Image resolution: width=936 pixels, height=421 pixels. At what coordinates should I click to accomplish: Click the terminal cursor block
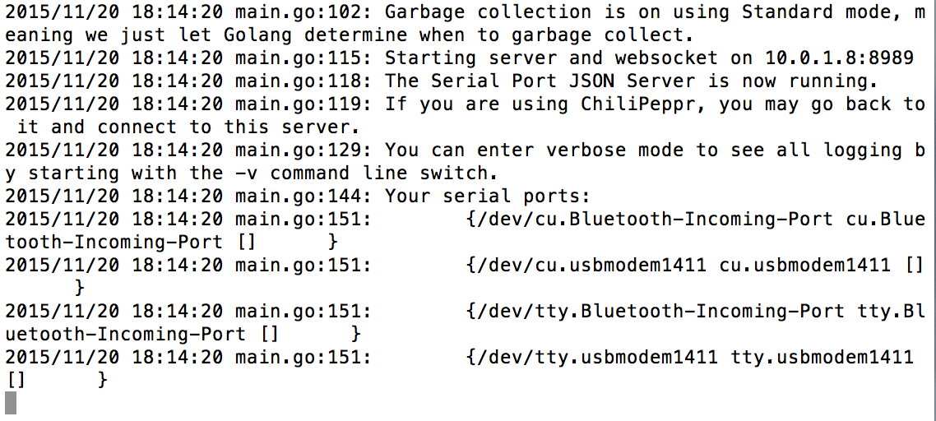[10, 403]
